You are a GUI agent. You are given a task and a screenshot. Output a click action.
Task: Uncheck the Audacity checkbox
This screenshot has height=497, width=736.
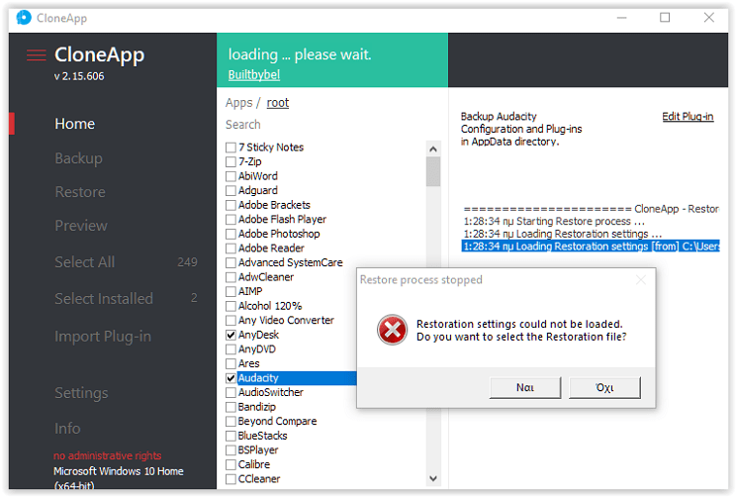point(230,378)
